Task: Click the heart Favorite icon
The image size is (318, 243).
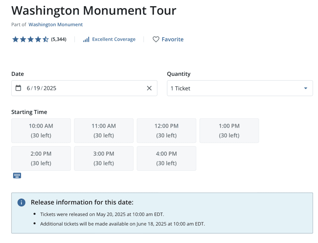Action: point(156,39)
